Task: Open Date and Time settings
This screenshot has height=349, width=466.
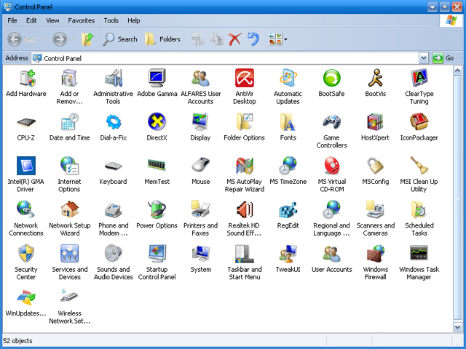Action: point(70,127)
